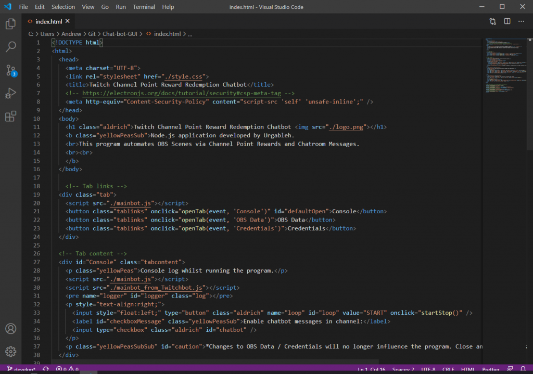Viewport: 533px width, 374px height.
Task: Open Source Control view with badge
Action: click(10, 70)
